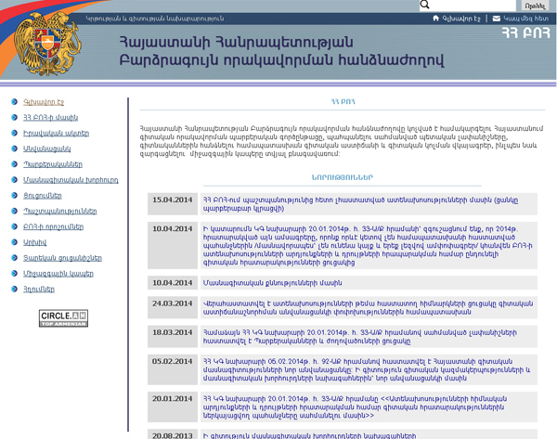Open the ՀՀ ԲՈՀ-ի մասին sidebar page

(51, 117)
